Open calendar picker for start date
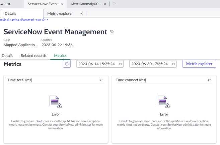220x145 pixels. click(x=120, y=64)
